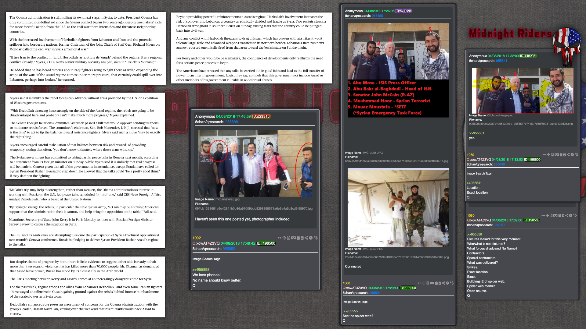Open the IMG_3959.PNG tent photo
This screenshot has width=586, height=329.
[x=398, y=207]
